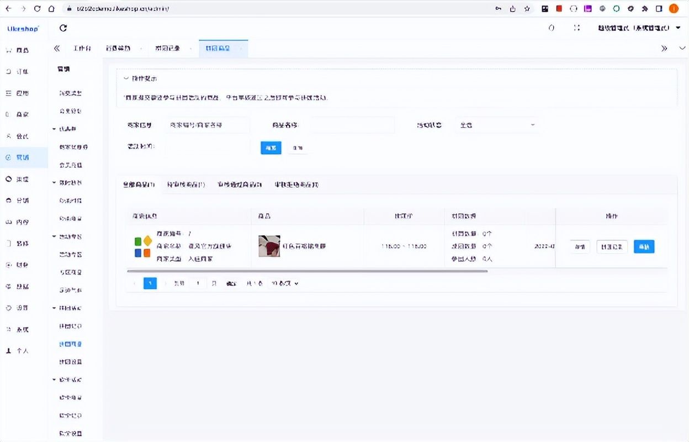Click the merchant info search input field
The width and height of the screenshot is (689, 442).
click(x=207, y=125)
